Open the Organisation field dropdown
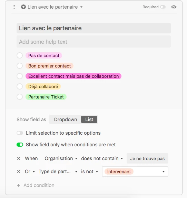The height and width of the screenshot is (198, 187). coord(61,158)
